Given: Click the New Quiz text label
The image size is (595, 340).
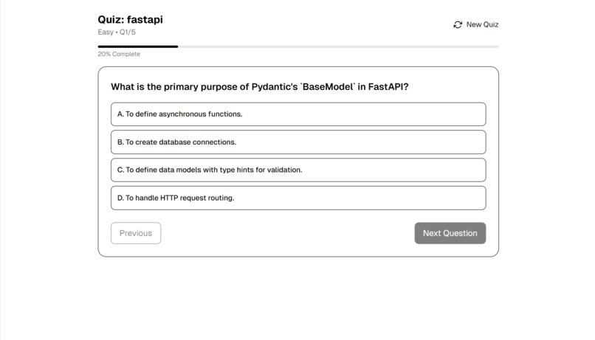Looking at the screenshot, I should pos(482,24).
